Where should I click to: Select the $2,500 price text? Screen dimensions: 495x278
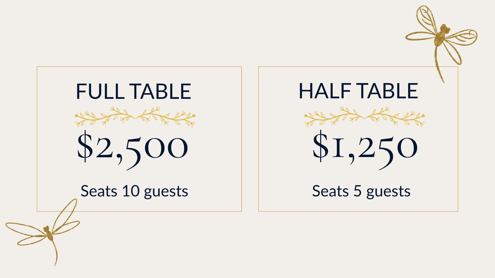click(x=133, y=150)
